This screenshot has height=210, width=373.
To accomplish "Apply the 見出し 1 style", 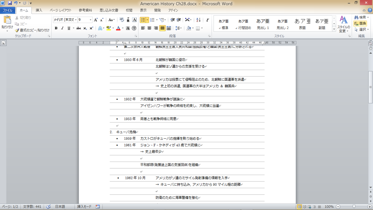I will (263, 24).
